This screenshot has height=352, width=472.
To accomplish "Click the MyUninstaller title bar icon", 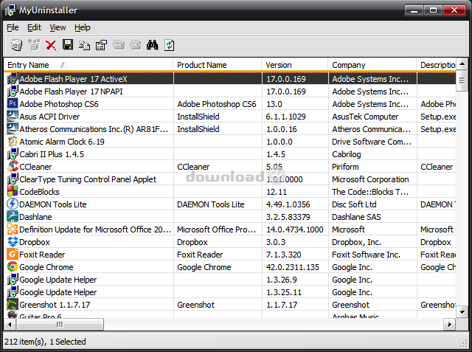I will [x=10, y=10].
